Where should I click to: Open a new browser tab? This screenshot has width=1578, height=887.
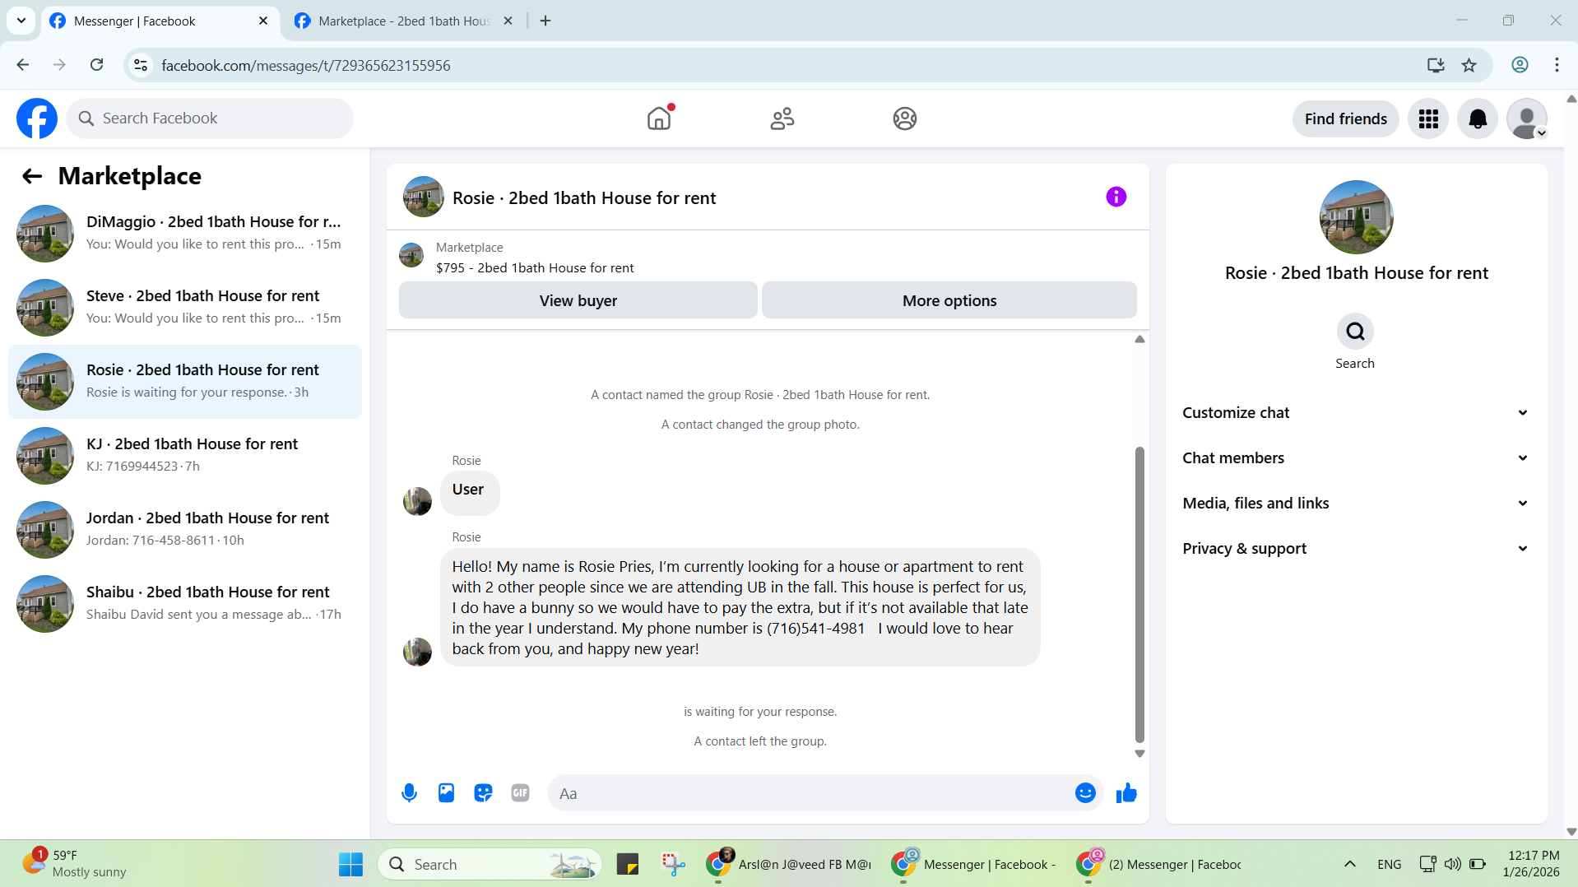point(545,21)
